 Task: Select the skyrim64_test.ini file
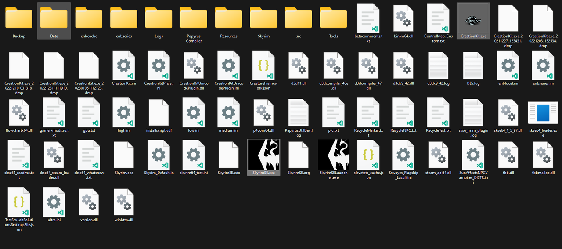[x=194, y=154]
